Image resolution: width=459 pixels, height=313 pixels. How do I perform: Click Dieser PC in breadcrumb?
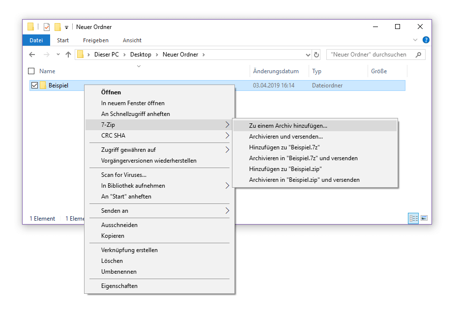tap(107, 55)
